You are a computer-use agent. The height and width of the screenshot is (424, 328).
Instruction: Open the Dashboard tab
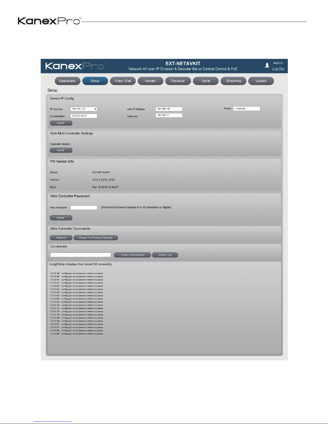67,81
